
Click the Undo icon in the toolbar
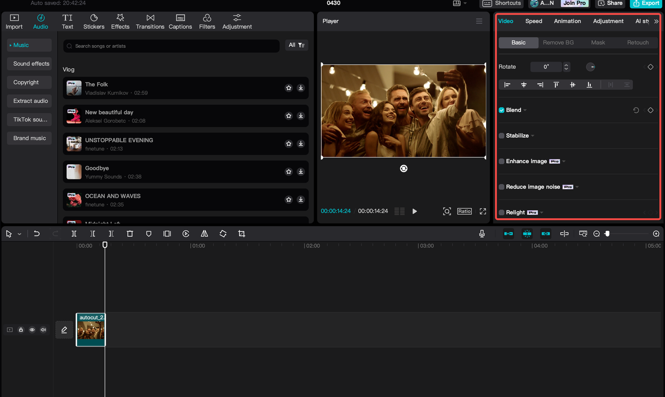tap(36, 233)
